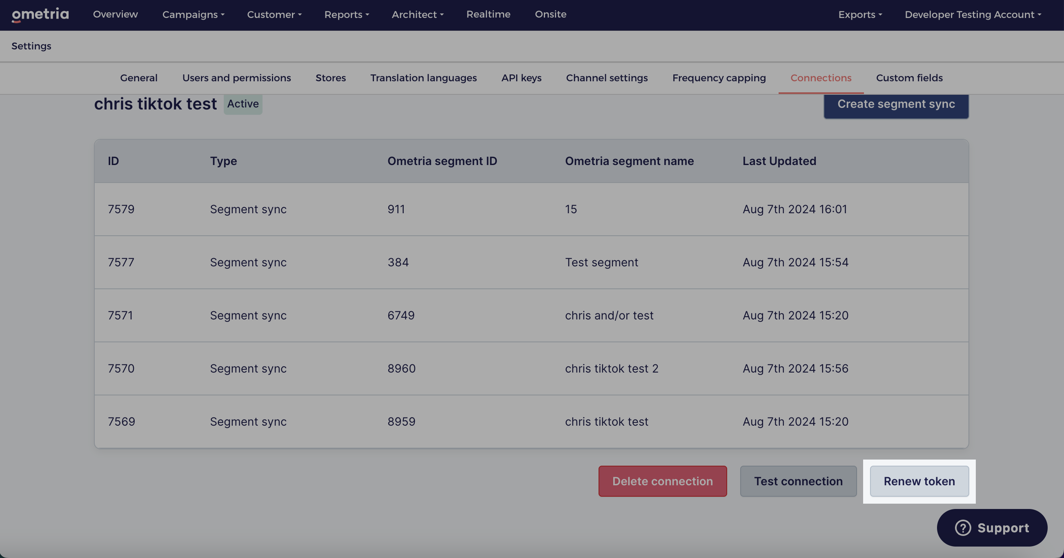The width and height of the screenshot is (1064, 558).
Task: Click the Ometria segment name column header
Action: click(x=629, y=161)
